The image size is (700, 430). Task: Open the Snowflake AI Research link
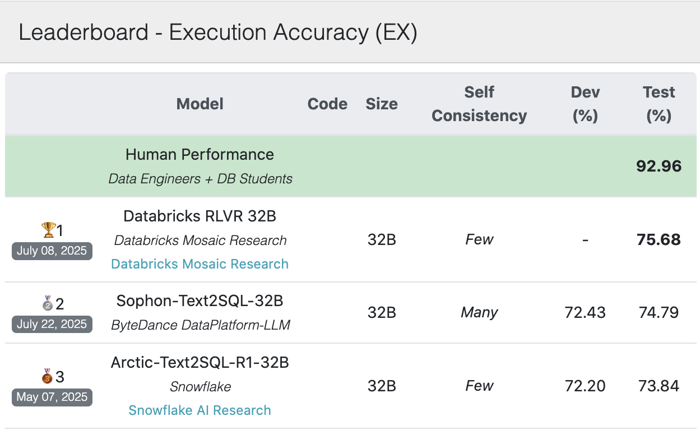[x=200, y=410]
